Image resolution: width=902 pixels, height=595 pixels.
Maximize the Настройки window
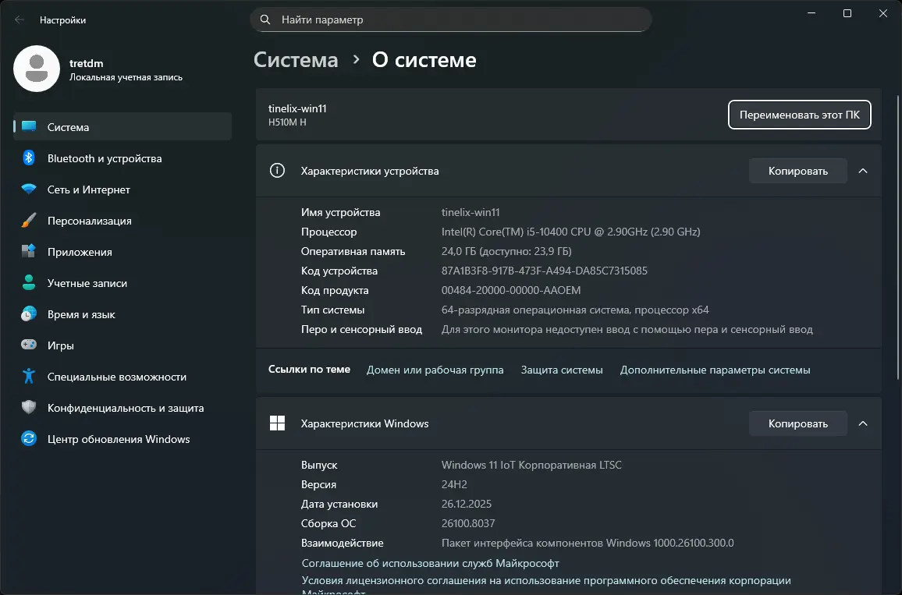[x=847, y=13]
